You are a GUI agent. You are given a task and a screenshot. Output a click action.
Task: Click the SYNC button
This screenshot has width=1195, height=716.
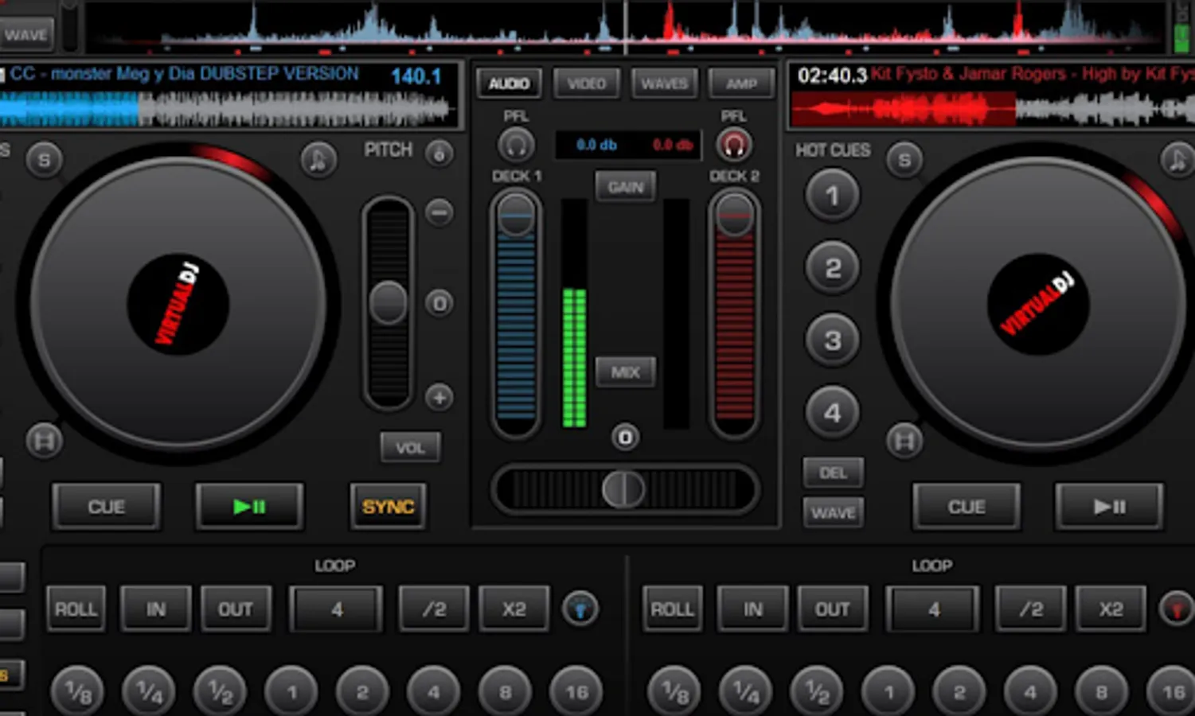(x=388, y=507)
